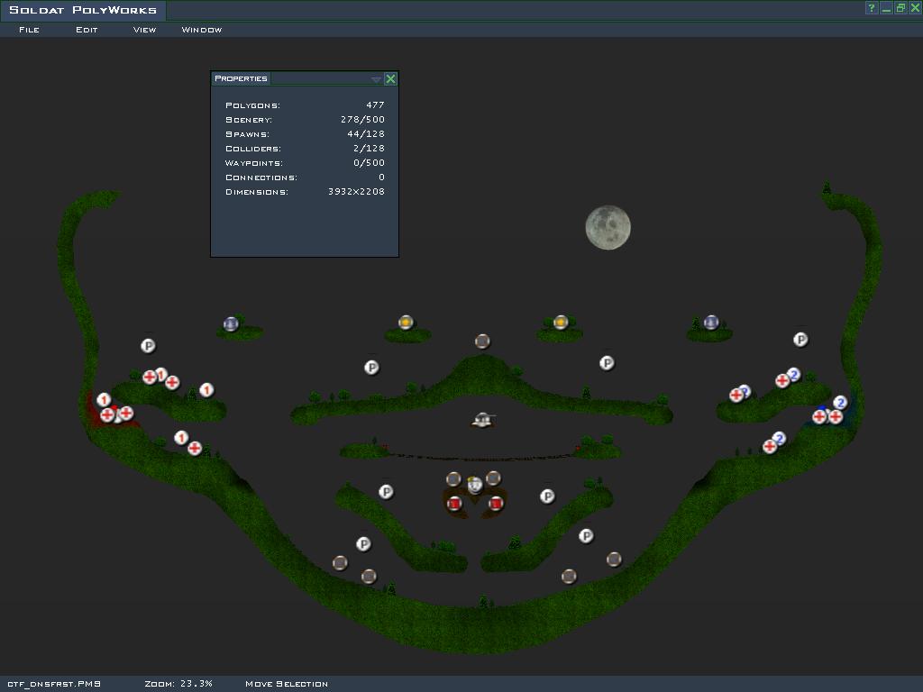Click the topmost P spawn marker on the right

point(800,340)
